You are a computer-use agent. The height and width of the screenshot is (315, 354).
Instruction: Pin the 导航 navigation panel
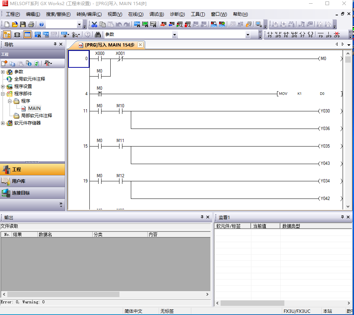55,44
